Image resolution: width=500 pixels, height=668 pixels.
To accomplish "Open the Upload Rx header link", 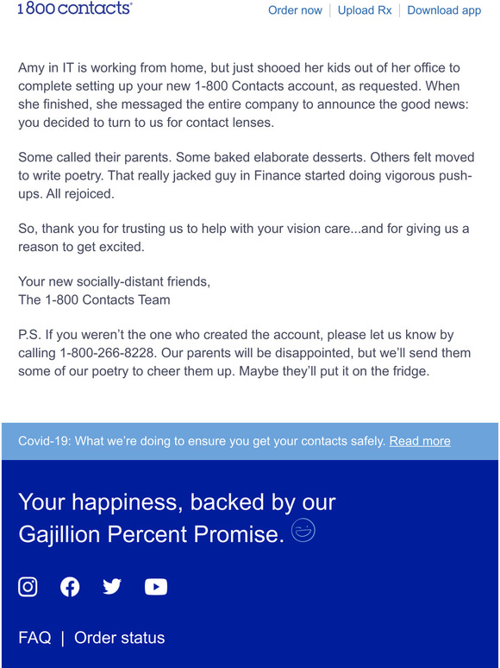I will (365, 10).
